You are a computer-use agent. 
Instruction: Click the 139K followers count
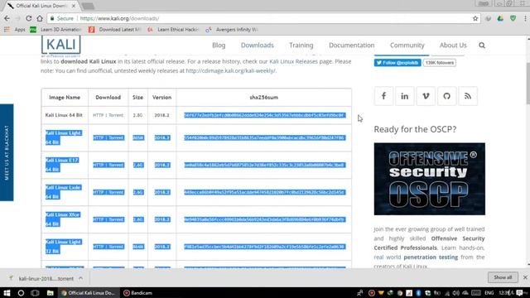coord(440,63)
